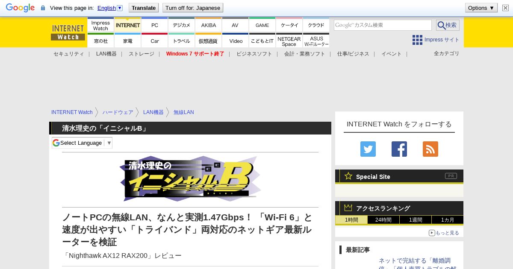Image resolution: width=513 pixels, height=269 pixels.
Task: Click the Impress サイト grid icon
Action: [x=417, y=40]
